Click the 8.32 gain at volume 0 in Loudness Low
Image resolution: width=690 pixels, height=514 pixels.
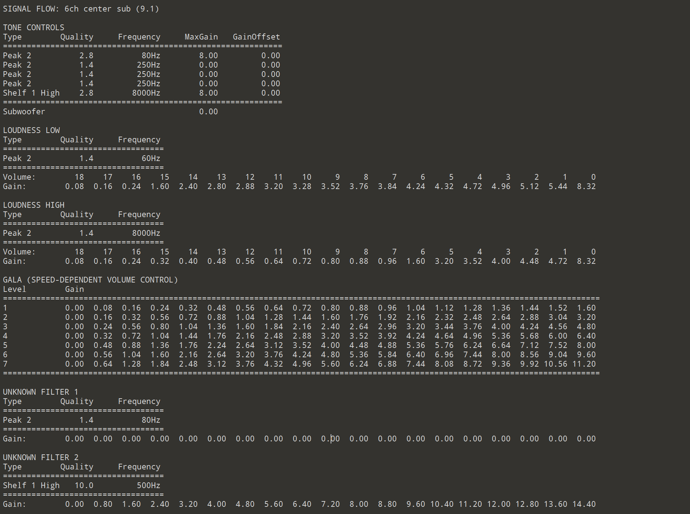[x=586, y=186]
